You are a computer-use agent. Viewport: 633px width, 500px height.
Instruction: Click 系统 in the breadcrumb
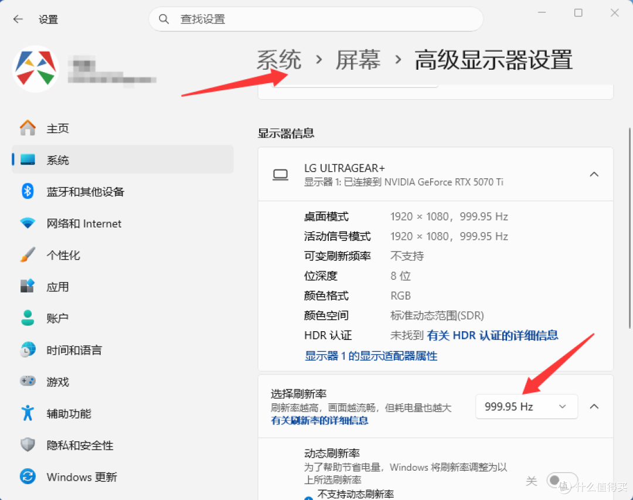coord(279,60)
